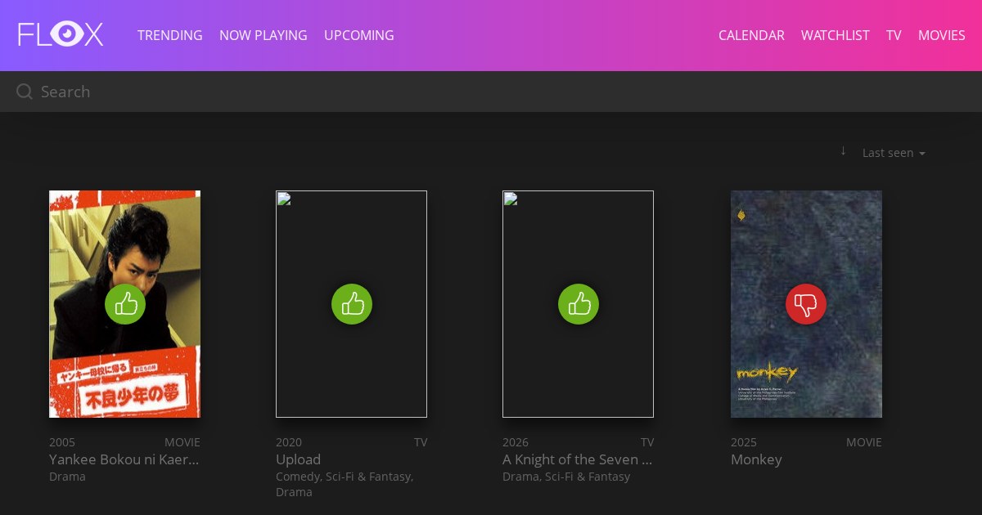Viewport: 982px width, 515px height.
Task: Open the Yankee Bokou ni Kaeru poster
Action: (124, 304)
